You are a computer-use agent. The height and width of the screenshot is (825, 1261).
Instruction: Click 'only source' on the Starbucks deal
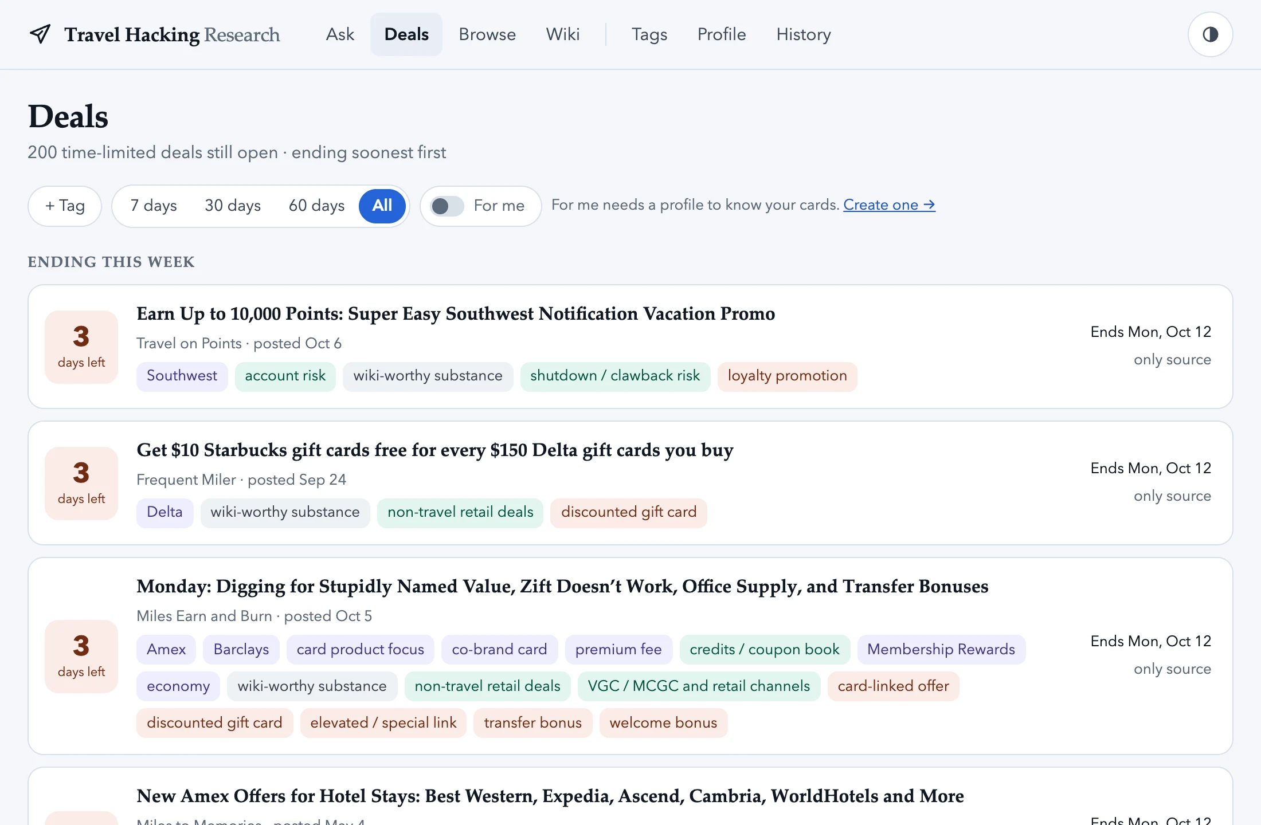[x=1173, y=496]
